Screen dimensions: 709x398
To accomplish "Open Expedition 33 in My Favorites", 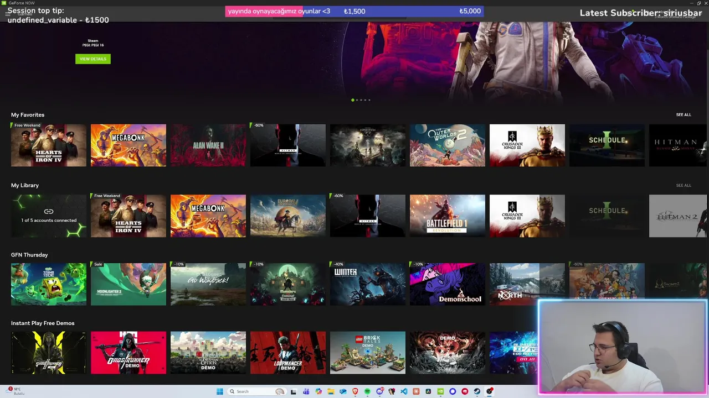I will [x=368, y=145].
